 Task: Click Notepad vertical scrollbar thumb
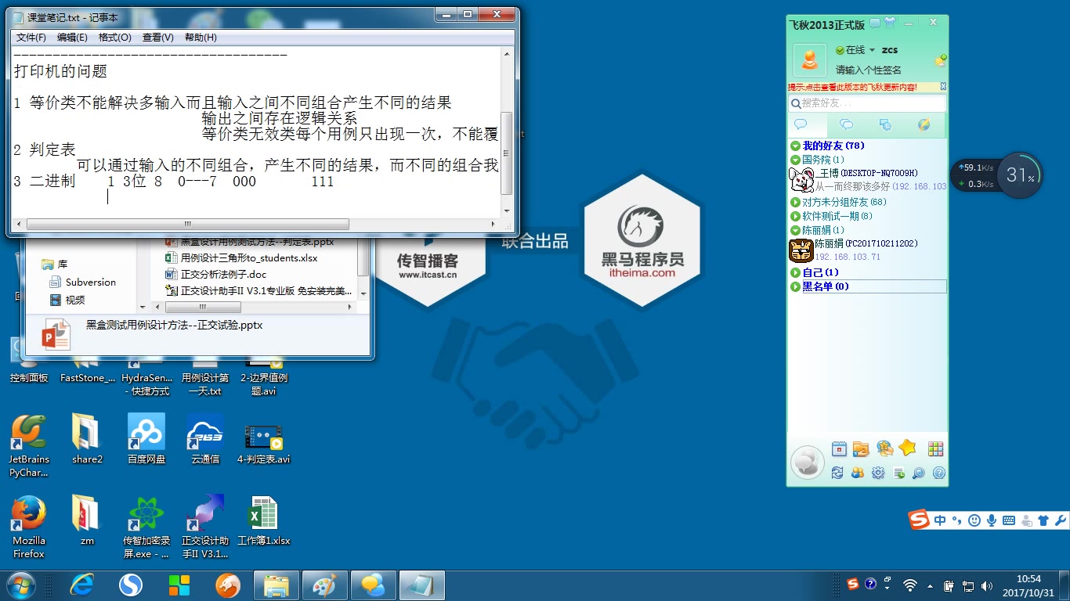click(x=506, y=153)
